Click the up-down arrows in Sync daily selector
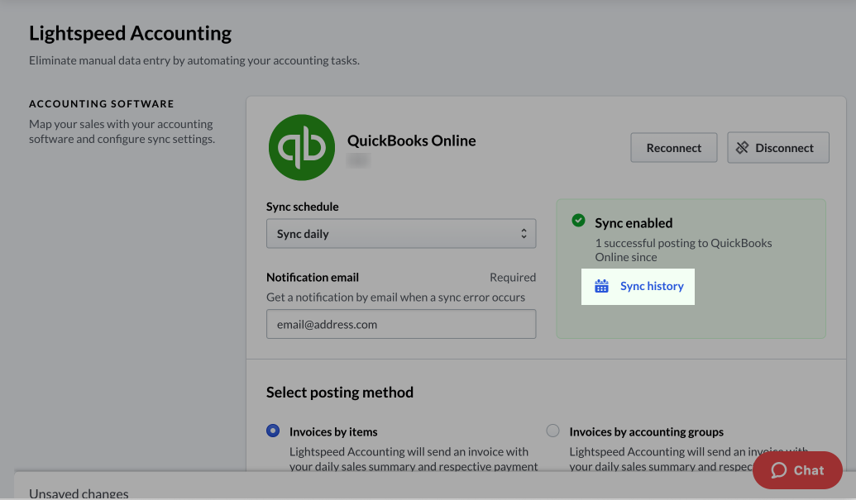 click(524, 234)
